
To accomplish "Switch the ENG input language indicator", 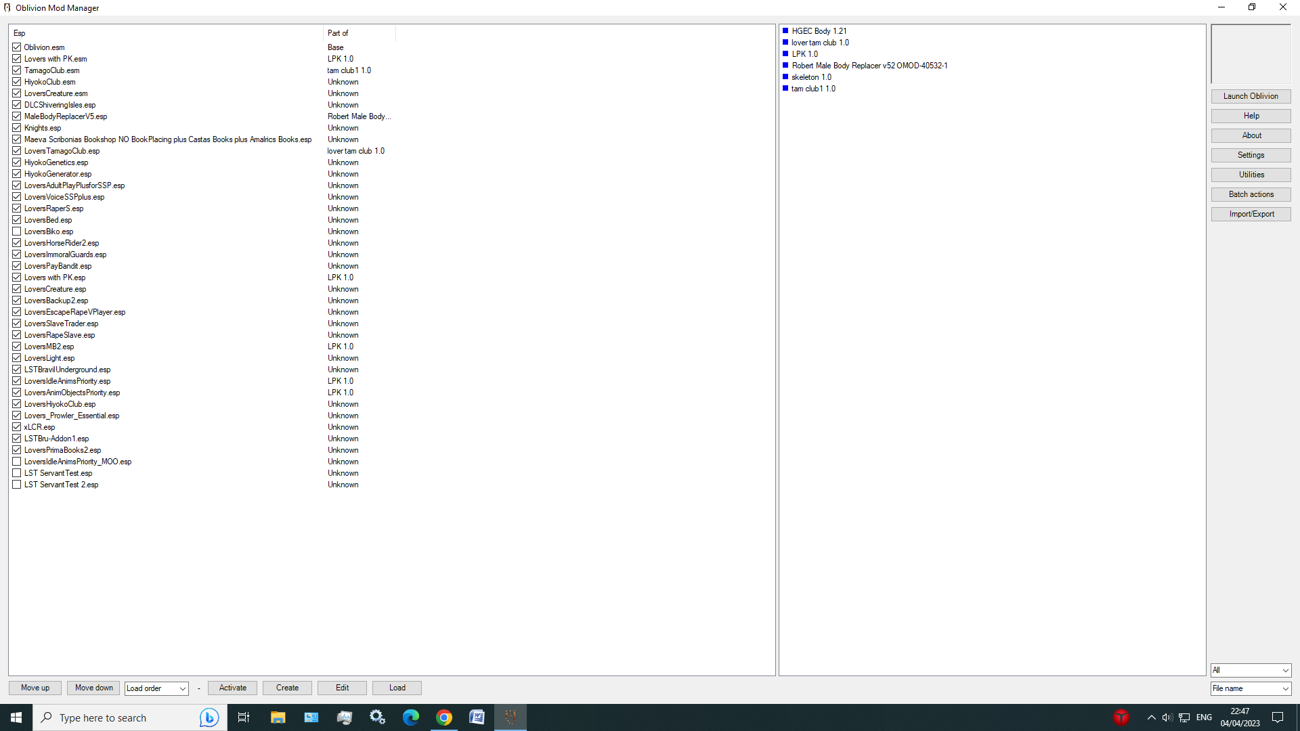I will 1204,717.
